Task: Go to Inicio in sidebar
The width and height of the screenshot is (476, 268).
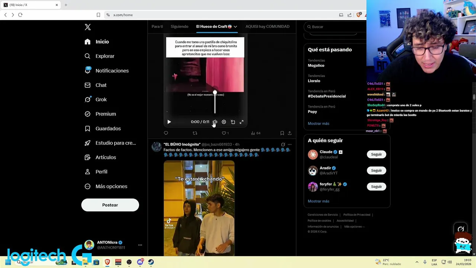Action: click(97, 42)
